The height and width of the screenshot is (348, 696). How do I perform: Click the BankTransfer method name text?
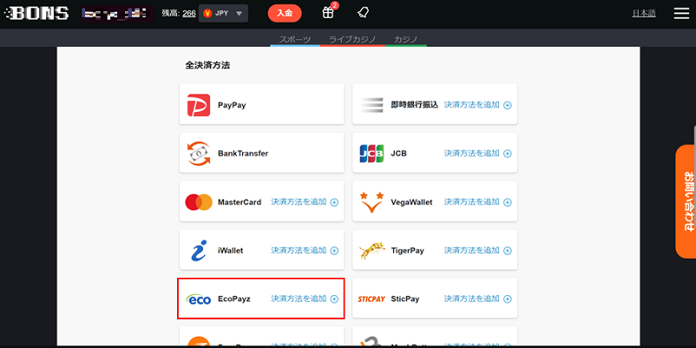(x=243, y=154)
